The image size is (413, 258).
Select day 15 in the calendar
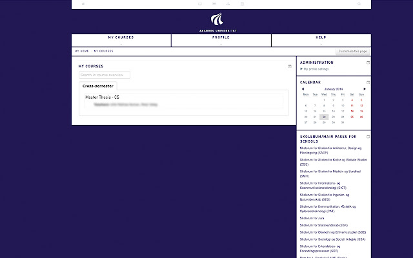[324, 112]
